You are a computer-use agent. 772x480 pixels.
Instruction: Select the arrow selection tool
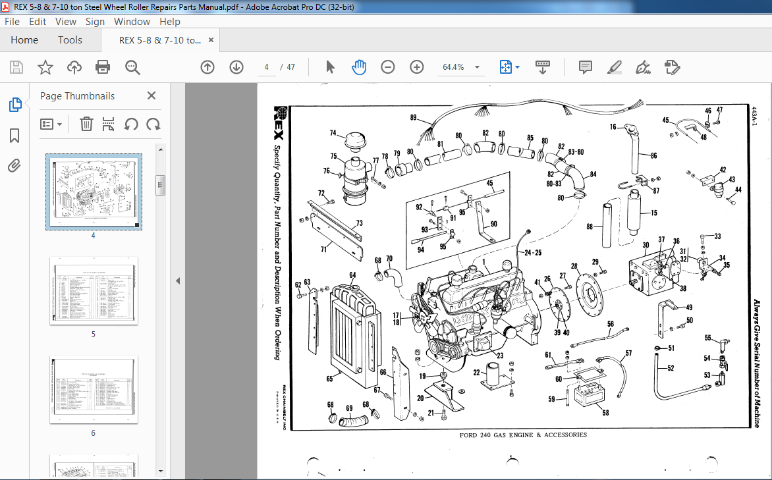tap(331, 67)
